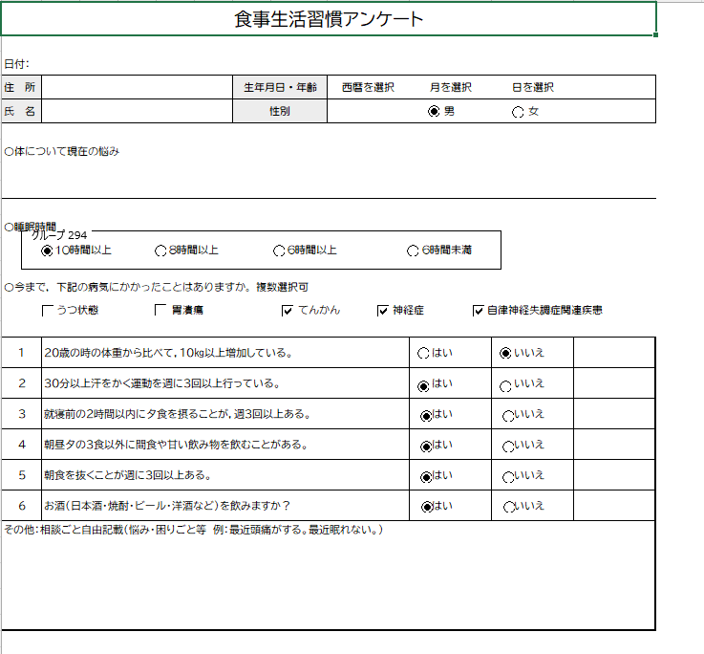Select いいえ for question 2 exercise
This screenshot has width=704, height=654.
tap(505, 386)
